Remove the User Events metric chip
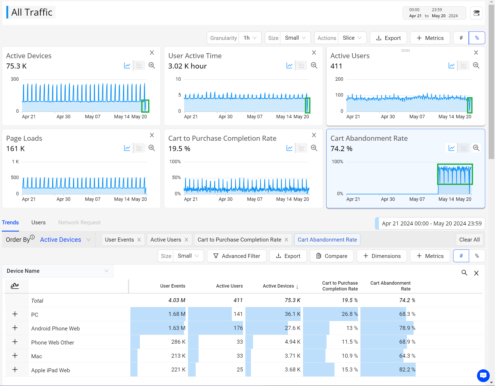This screenshot has width=495, height=386. click(139, 240)
